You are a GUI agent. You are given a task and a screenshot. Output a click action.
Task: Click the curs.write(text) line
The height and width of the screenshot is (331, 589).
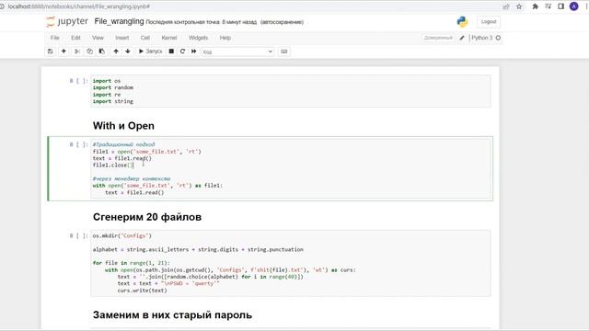click(142, 291)
